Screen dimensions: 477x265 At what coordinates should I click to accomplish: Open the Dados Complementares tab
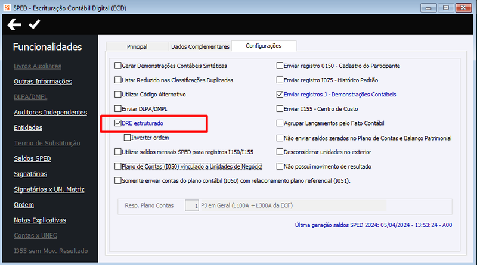click(x=200, y=46)
